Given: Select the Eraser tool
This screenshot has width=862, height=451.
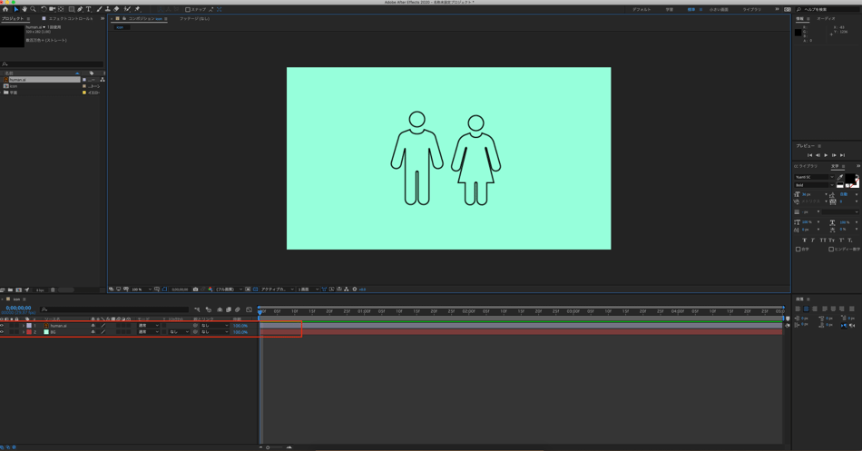Looking at the screenshot, I should [117, 9].
